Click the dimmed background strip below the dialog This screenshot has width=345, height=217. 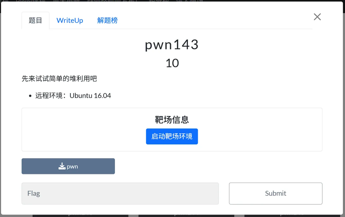click(x=172, y=216)
